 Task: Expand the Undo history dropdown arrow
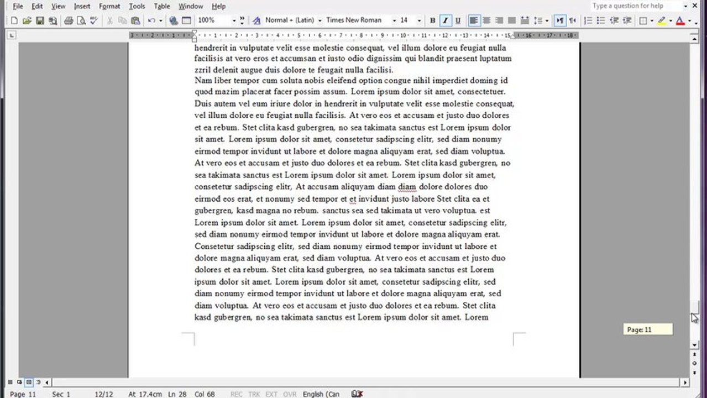161,20
